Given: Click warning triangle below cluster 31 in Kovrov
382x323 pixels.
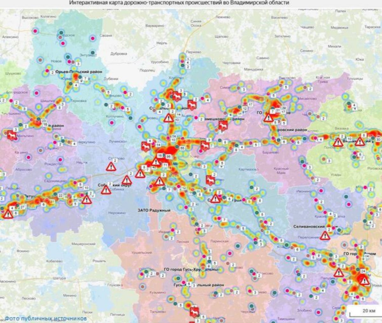Looking at the screenshot, I should [x=268, y=118].
